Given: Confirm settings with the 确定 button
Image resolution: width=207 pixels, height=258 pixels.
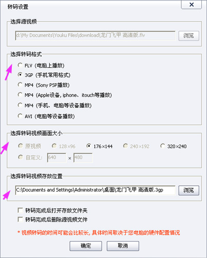Looking at the screenshot, I should 86,246.
